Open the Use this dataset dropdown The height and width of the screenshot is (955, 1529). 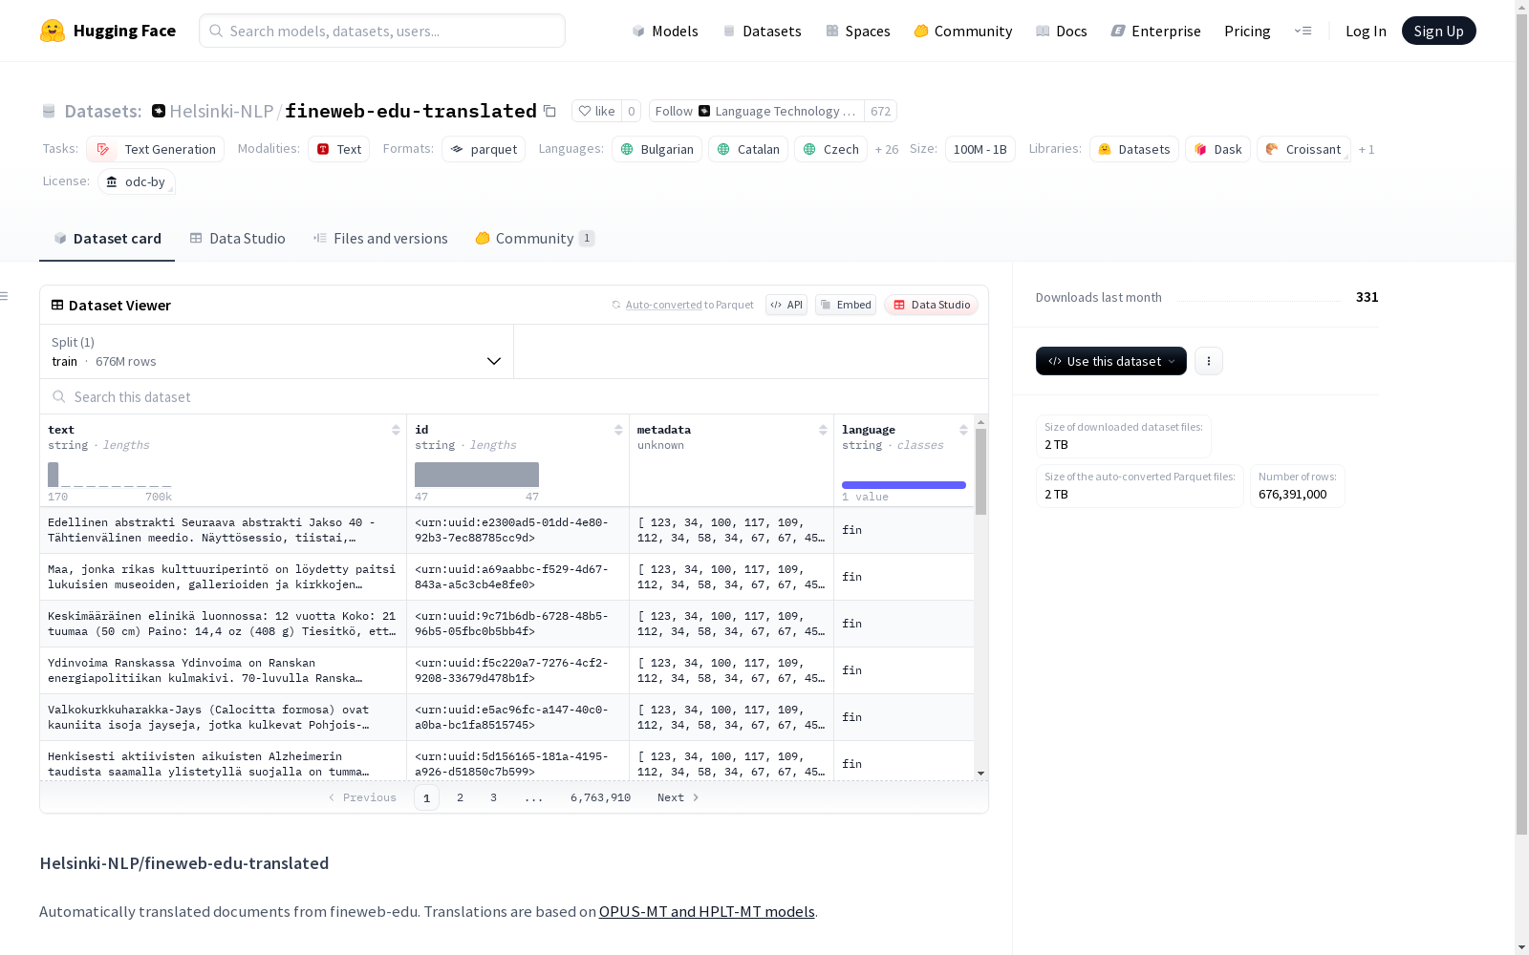(1111, 361)
